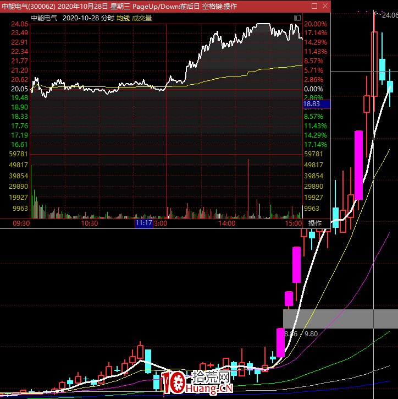Click the 20.05 previous close price label

(20, 89)
